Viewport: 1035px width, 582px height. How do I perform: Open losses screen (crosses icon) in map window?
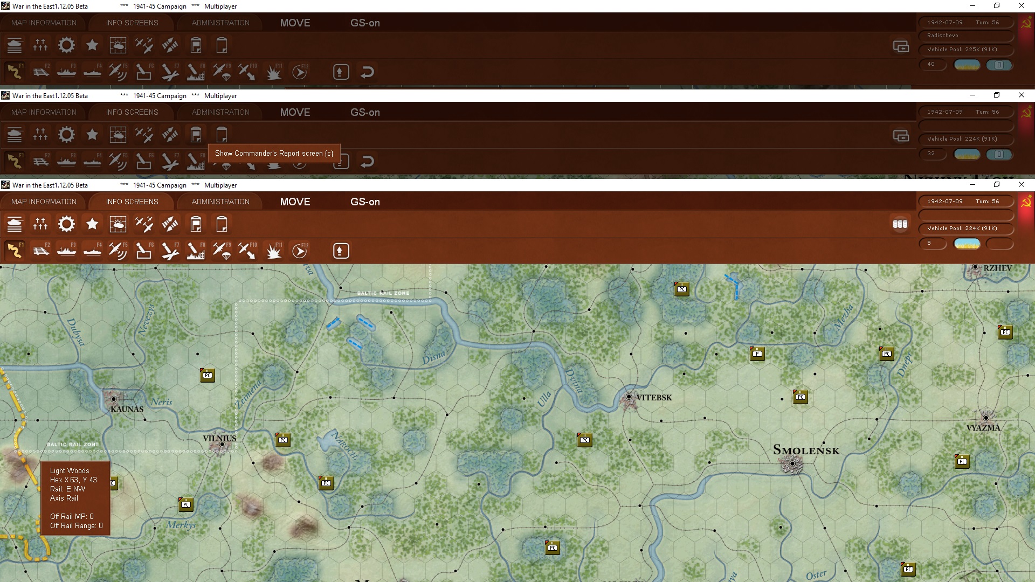(x=40, y=224)
